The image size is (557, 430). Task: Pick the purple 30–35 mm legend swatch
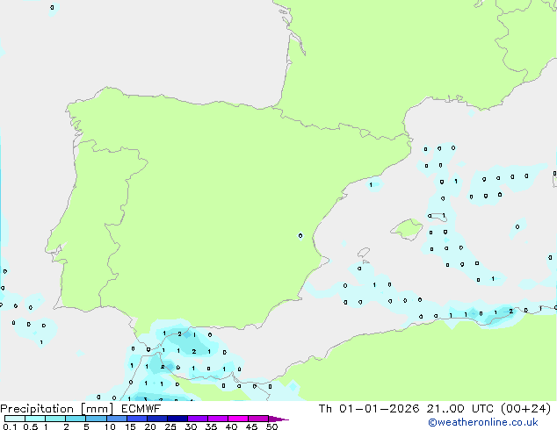click(198, 419)
